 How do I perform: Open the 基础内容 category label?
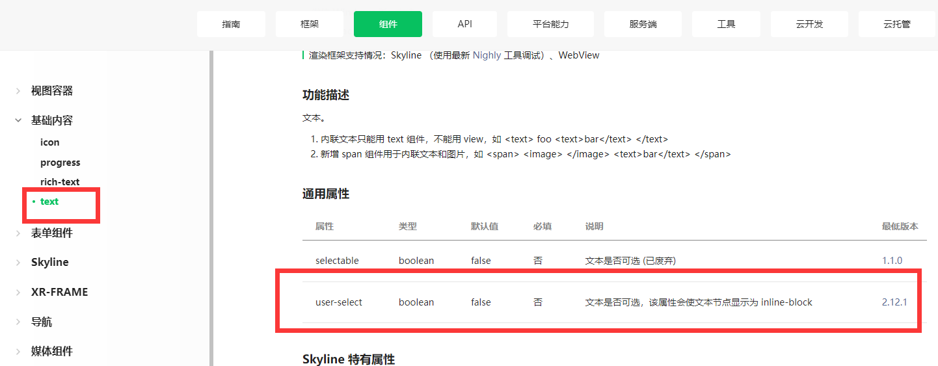point(52,120)
